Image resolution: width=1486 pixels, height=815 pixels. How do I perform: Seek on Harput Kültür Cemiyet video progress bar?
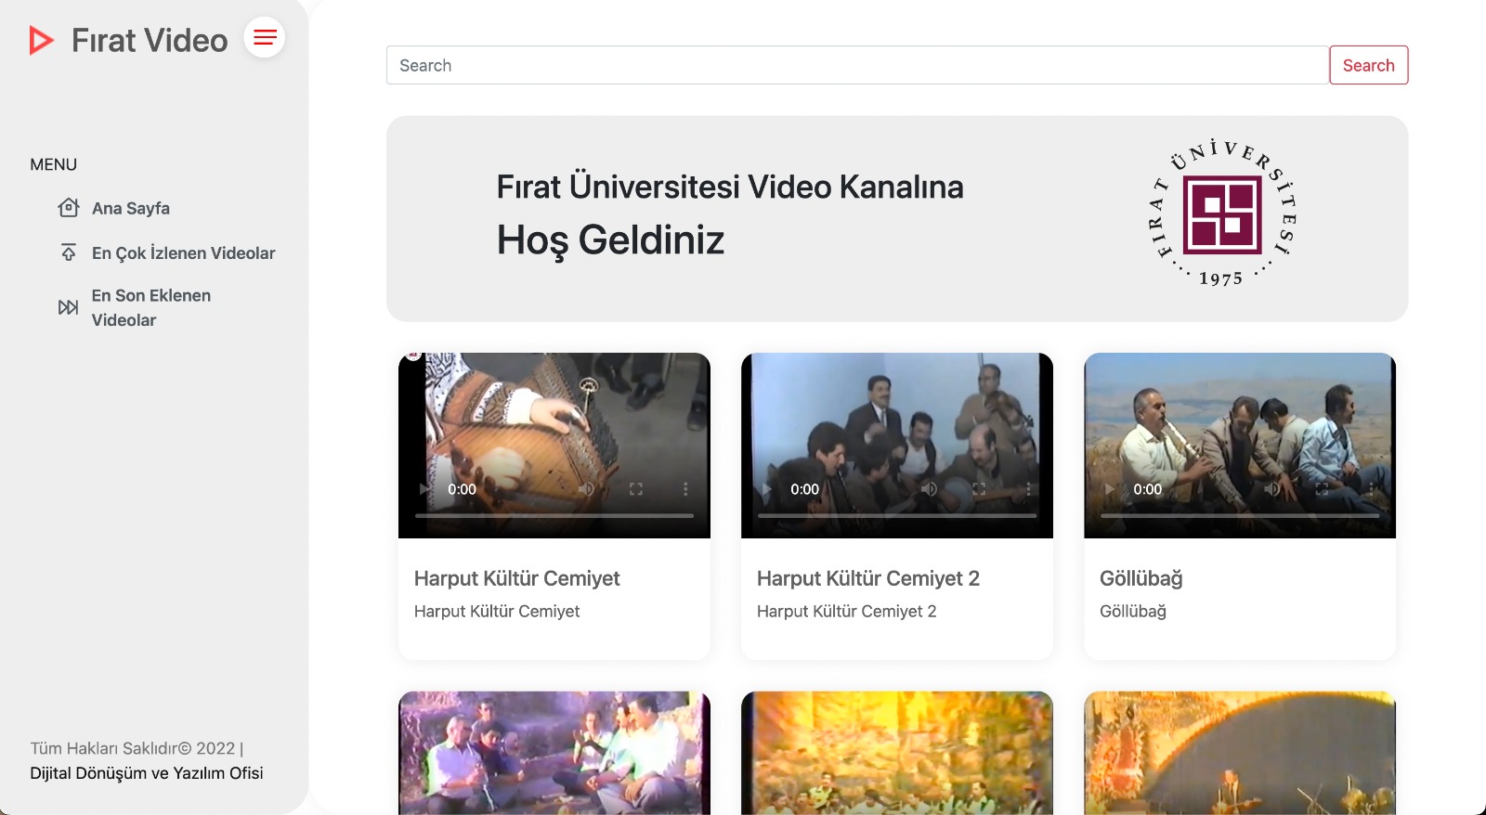tap(554, 515)
